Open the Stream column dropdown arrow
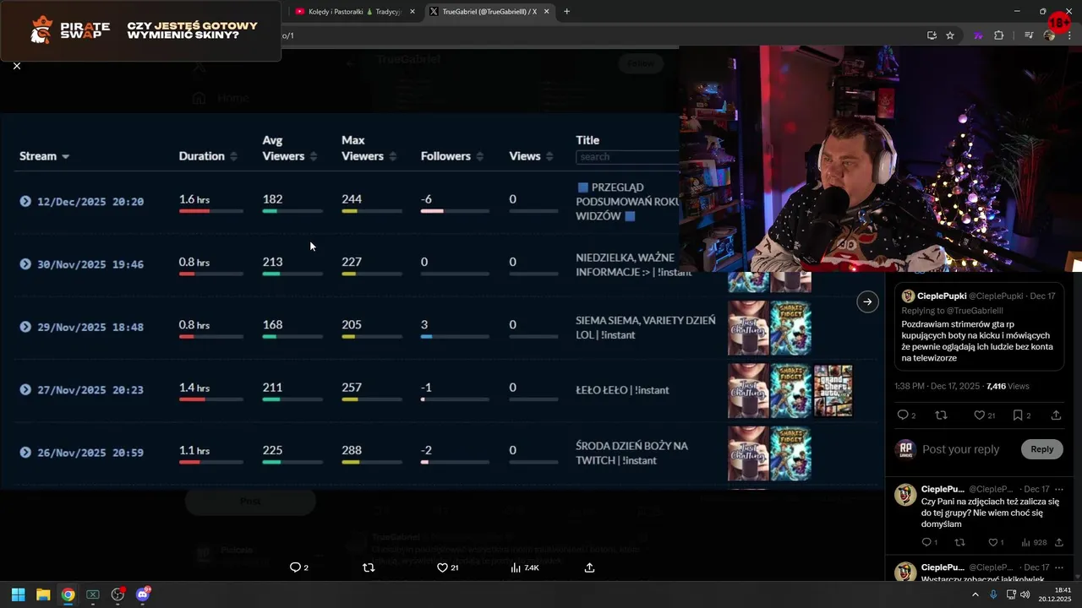This screenshot has height=608, width=1082. tap(65, 157)
